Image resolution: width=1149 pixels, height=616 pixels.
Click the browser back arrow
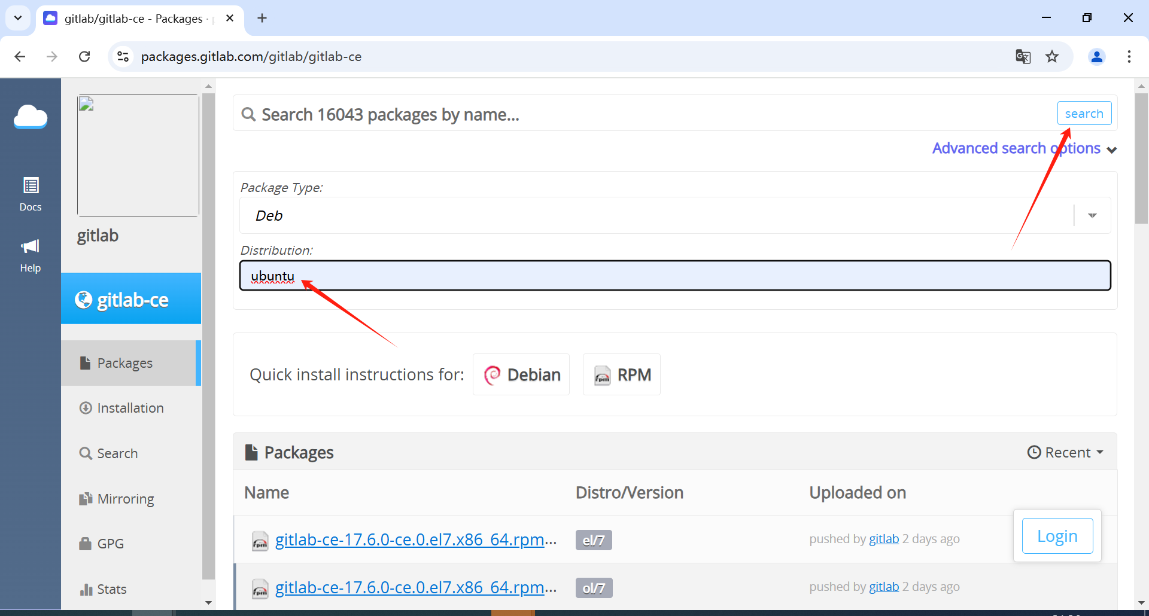point(20,56)
